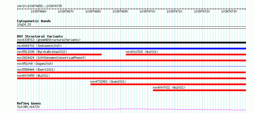This screenshot has width=254, height=113.
Task: Open the nsv951008 (Dogan2014) label
Action: coord(35,64)
